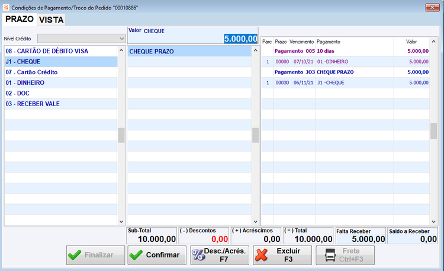Close the payment conditions window
The height and width of the screenshot is (271, 444).
pos(432,7)
